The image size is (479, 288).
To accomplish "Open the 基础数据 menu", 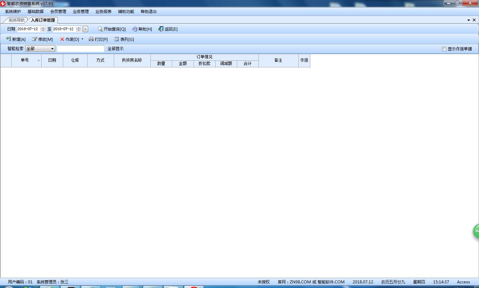I will (x=36, y=12).
